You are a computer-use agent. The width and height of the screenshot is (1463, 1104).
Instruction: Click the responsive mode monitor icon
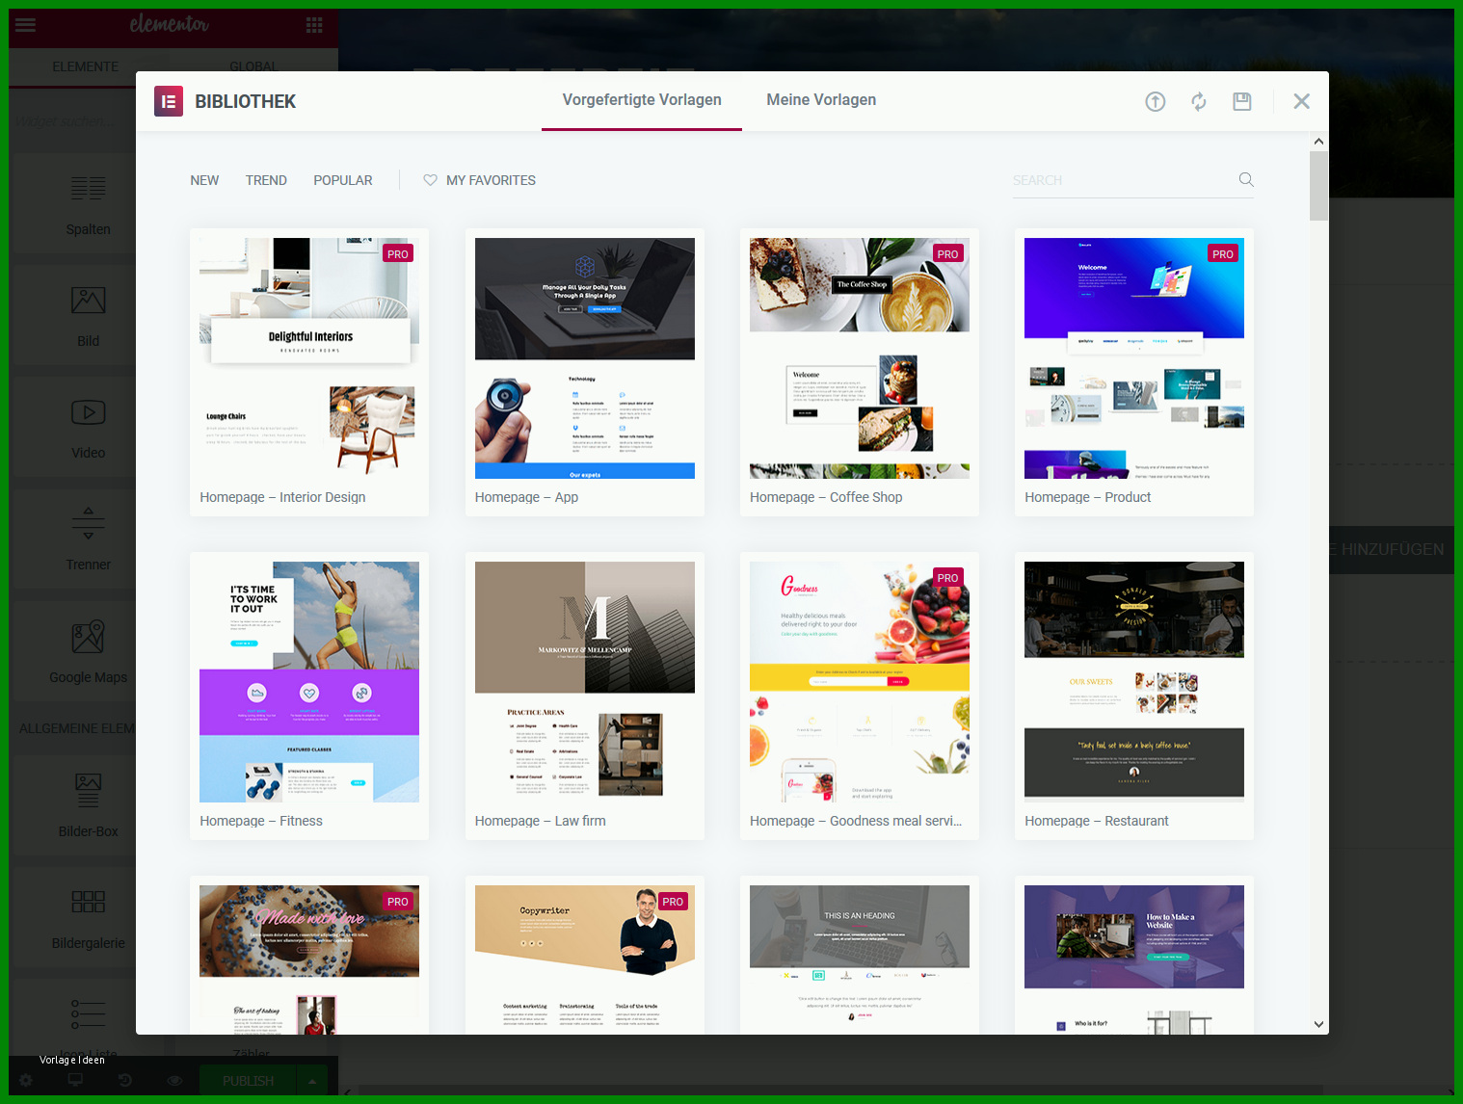pyautogui.click(x=75, y=1081)
